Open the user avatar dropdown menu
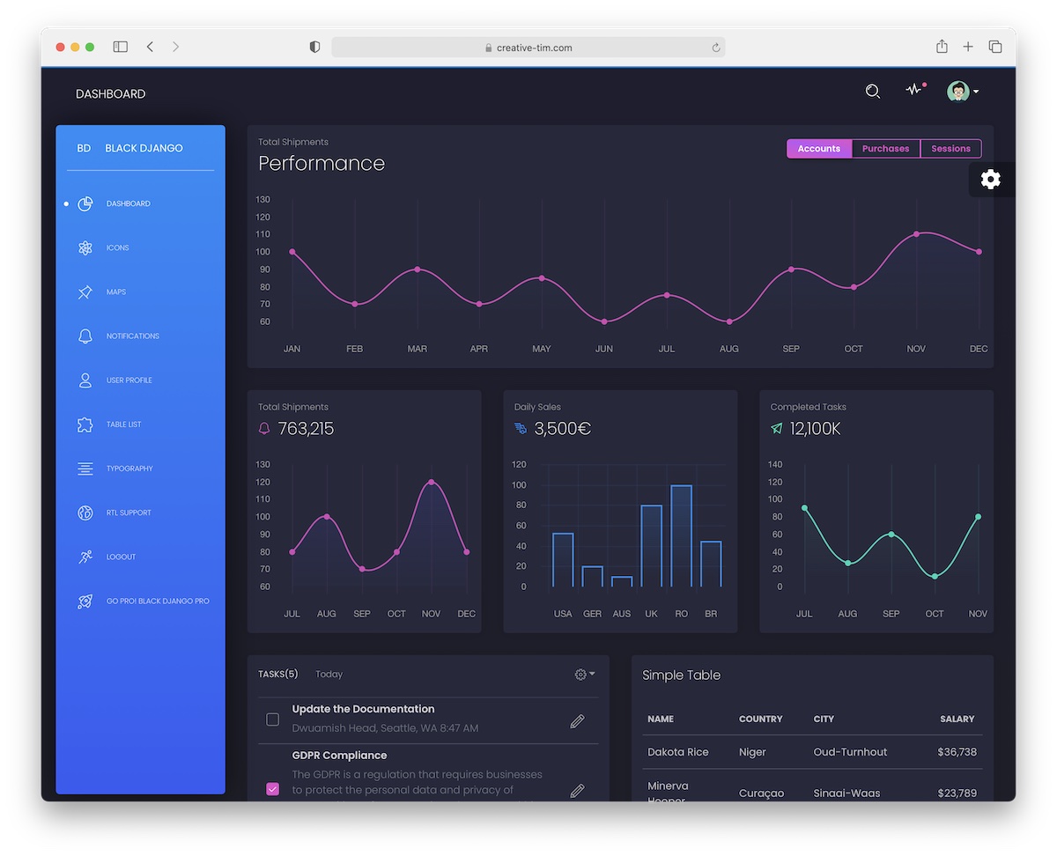Viewport: 1057px width, 856px height. click(x=962, y=91)
